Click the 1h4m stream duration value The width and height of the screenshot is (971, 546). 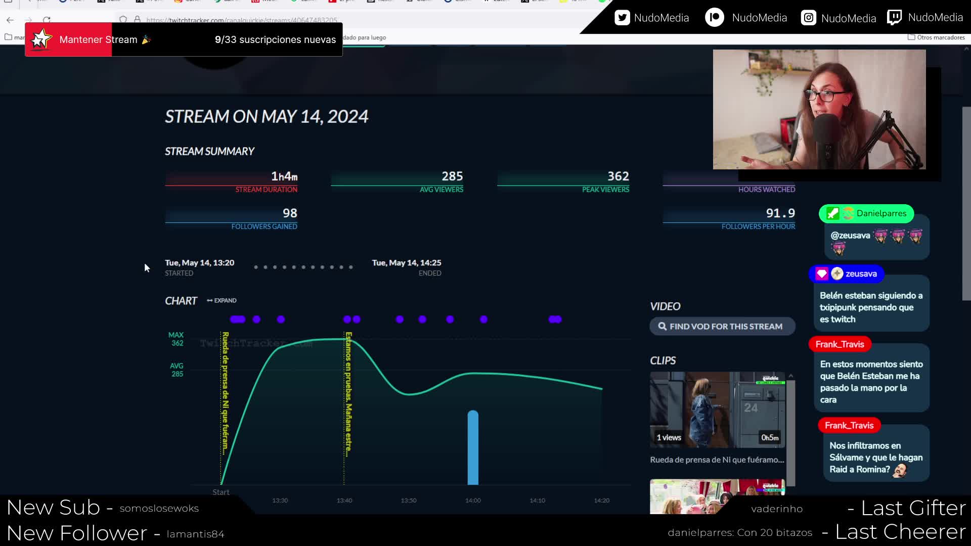(x=284, y=176)
